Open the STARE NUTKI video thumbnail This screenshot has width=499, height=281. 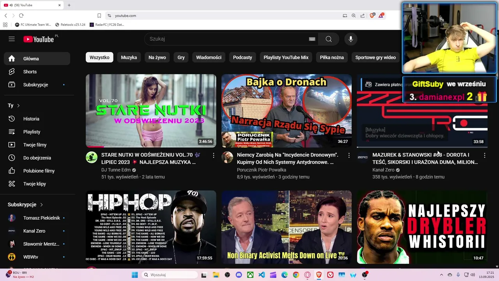[151, 111]
